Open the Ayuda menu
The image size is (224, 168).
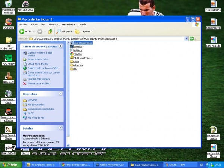click(83, 24)
